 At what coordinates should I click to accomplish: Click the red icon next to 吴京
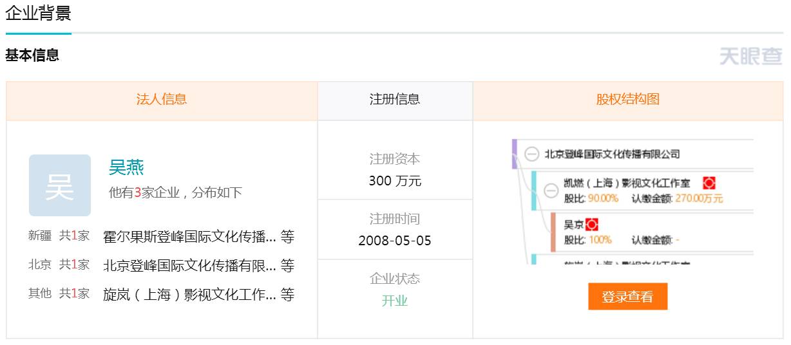(592, 225)
